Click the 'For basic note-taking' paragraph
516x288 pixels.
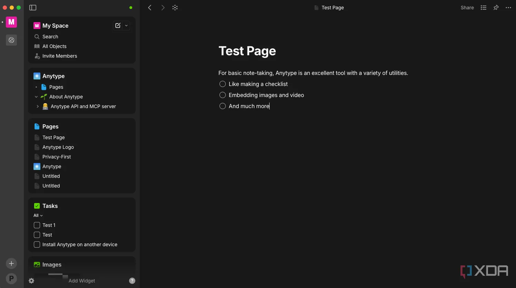tap(313, 73)
